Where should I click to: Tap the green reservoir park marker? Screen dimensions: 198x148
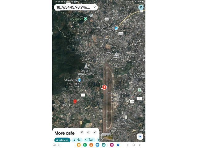(x=85, y=19)
